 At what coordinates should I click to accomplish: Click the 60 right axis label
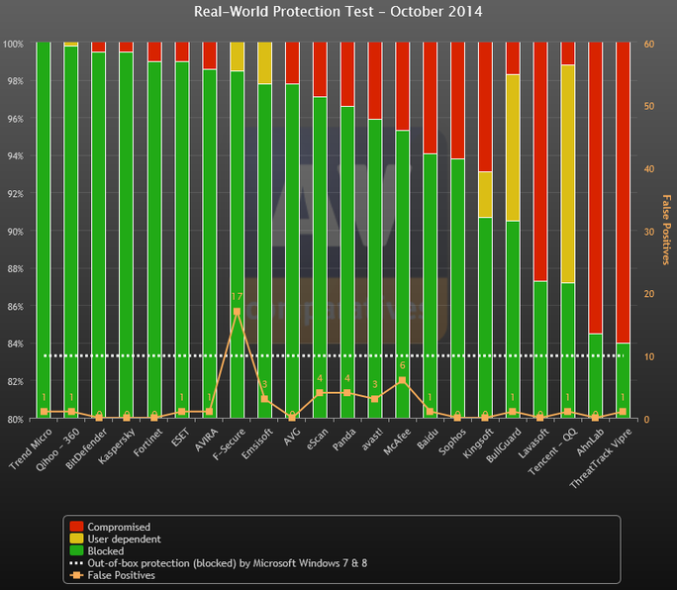click(649, 44)
